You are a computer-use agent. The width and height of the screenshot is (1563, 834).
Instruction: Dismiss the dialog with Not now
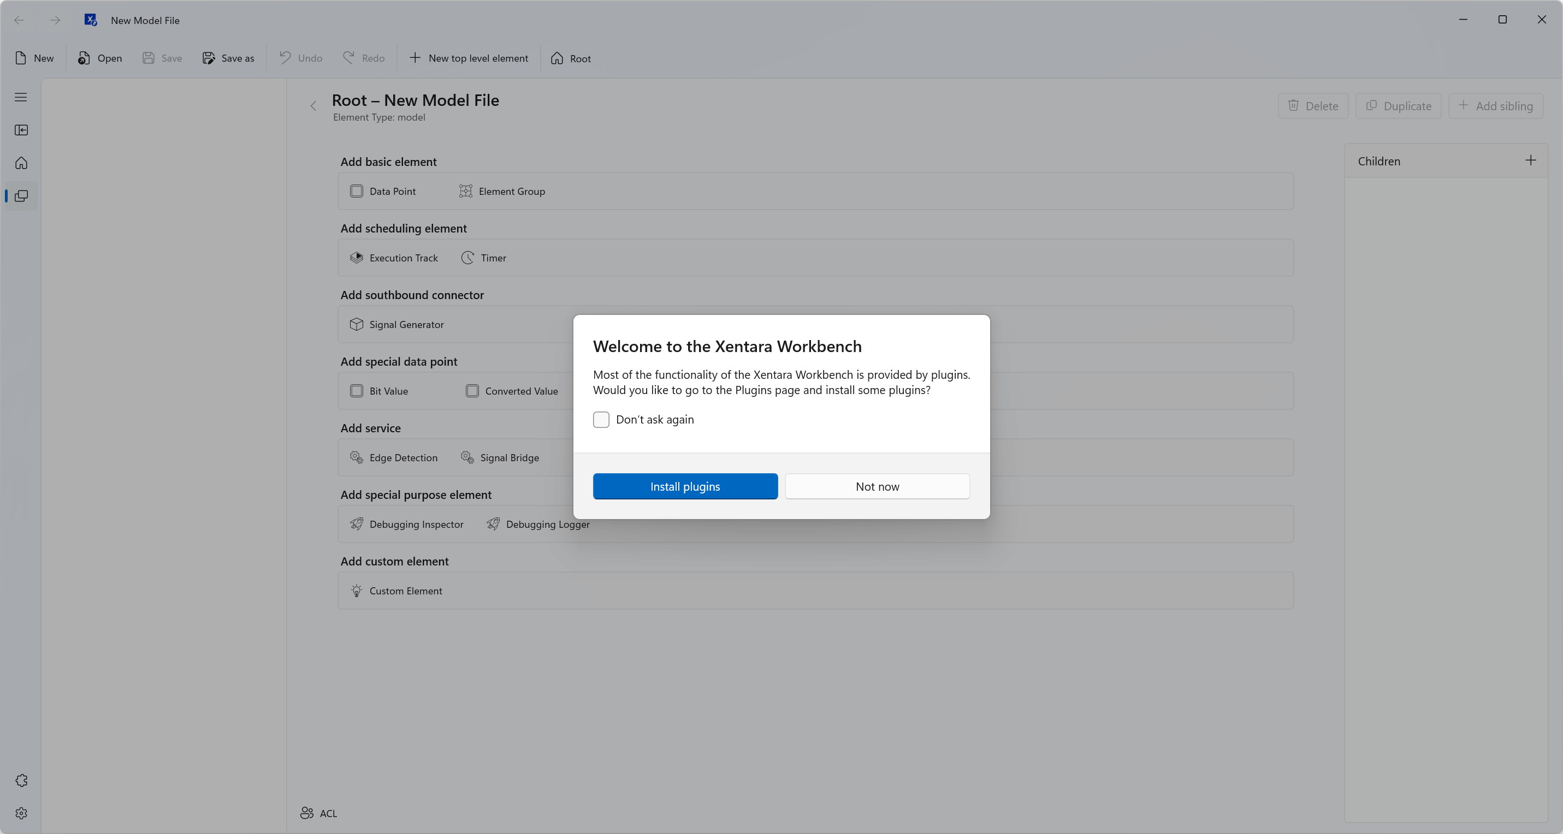tap(877, 486)
